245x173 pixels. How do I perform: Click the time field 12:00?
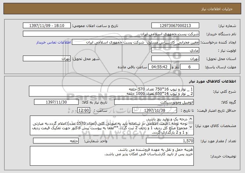pyautogui.click(x=84, y=110)
